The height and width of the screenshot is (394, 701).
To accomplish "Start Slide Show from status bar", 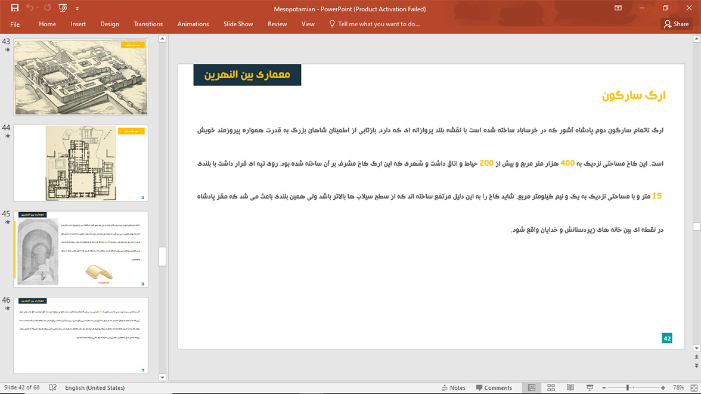I will pos(590,387).
